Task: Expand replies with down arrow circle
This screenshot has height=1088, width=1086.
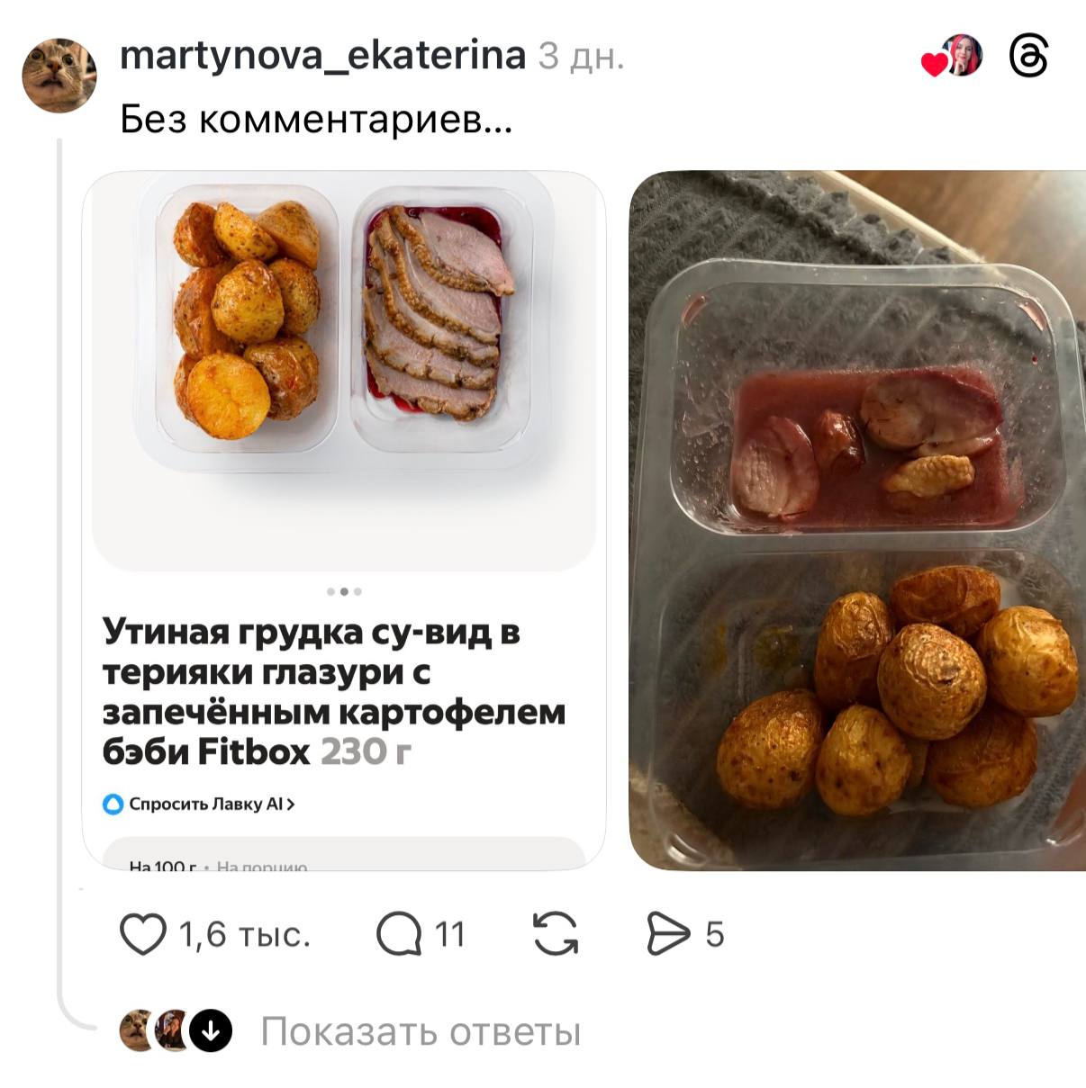Action: click(x=211, y=1031)
